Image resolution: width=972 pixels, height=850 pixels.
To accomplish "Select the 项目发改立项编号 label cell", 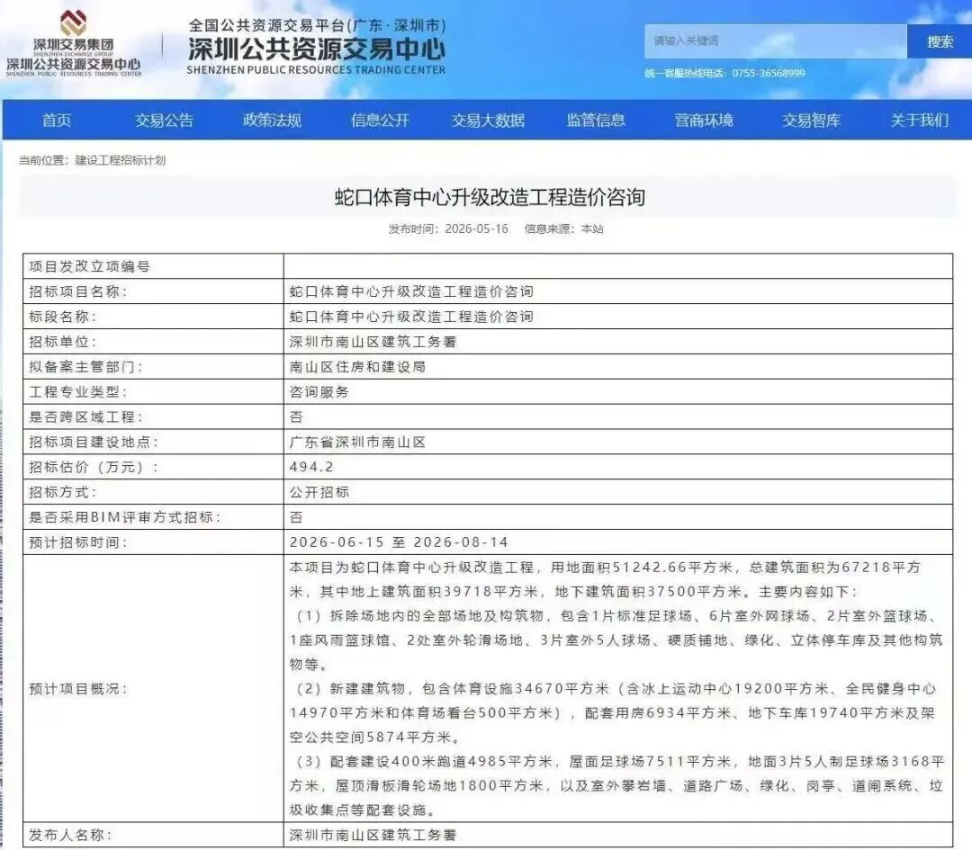I will click(153, 266).
